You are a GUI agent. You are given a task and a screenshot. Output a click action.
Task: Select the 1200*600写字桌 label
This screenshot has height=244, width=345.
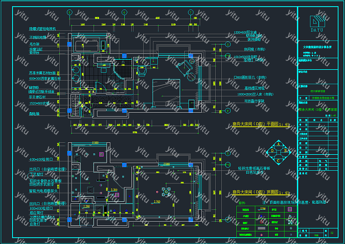point(245,33)
